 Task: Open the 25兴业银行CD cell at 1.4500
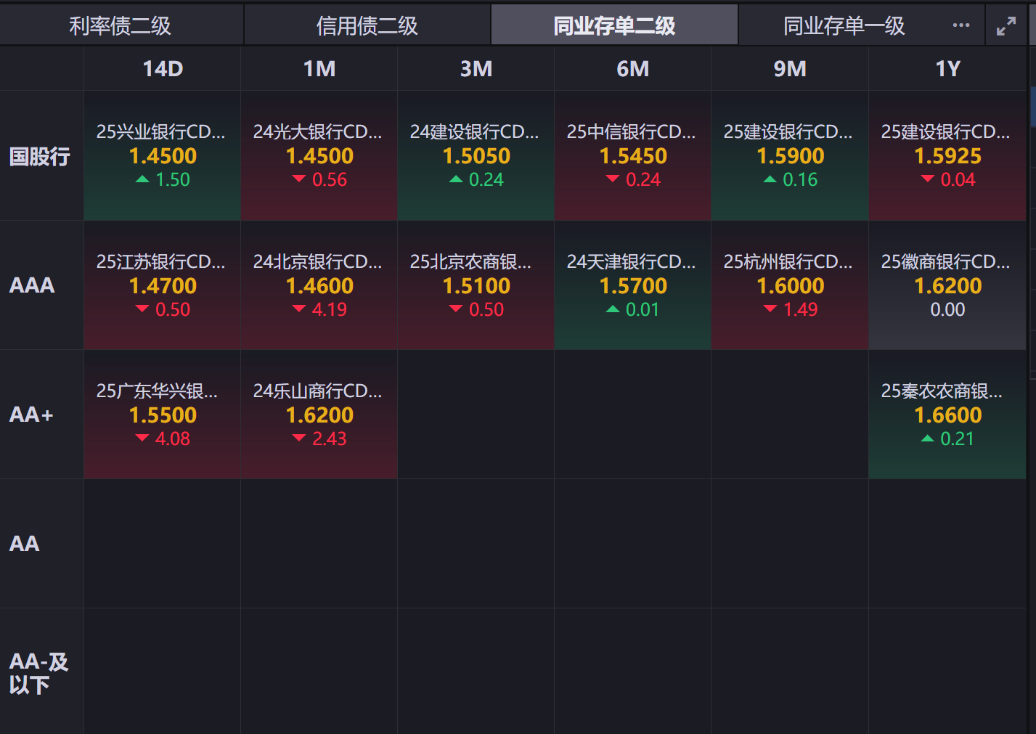(163, 155)
